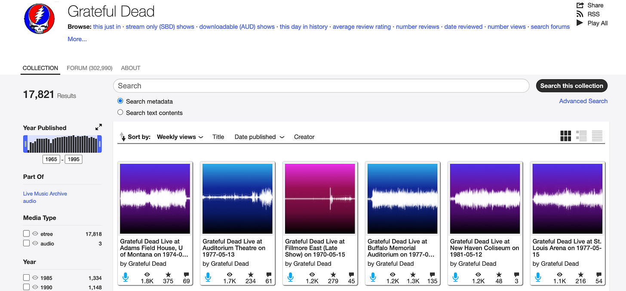Screen dimensions: 626x291
Task: Click microphone icon on Fillmore East card
Action: click(290, 277)
